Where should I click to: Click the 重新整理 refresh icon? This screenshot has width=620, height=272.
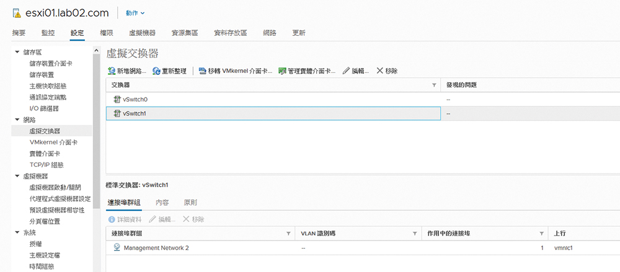(x=156, y=71)
